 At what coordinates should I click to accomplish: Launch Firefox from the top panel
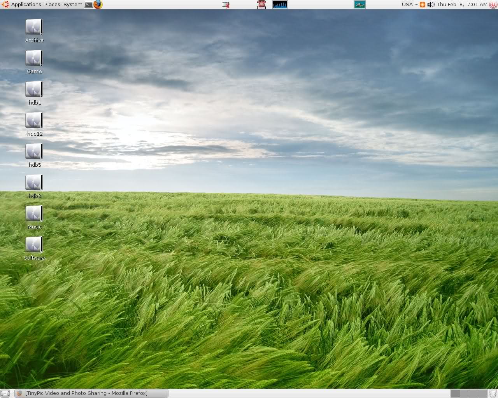98,5
